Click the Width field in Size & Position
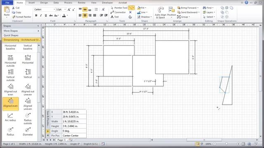This screenshot has width=264, height=148. pos(74,121)
